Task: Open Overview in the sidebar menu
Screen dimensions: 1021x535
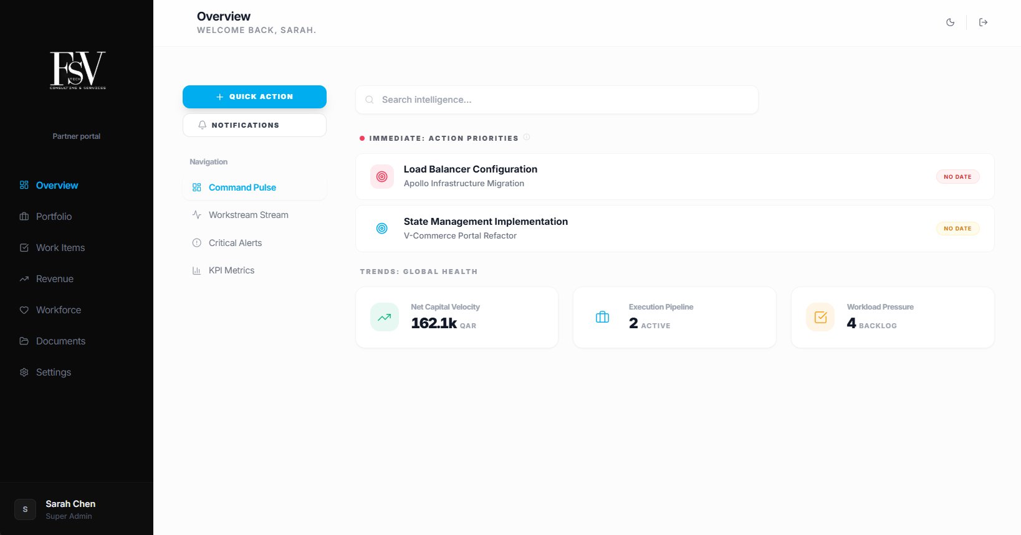Action: 77,185
